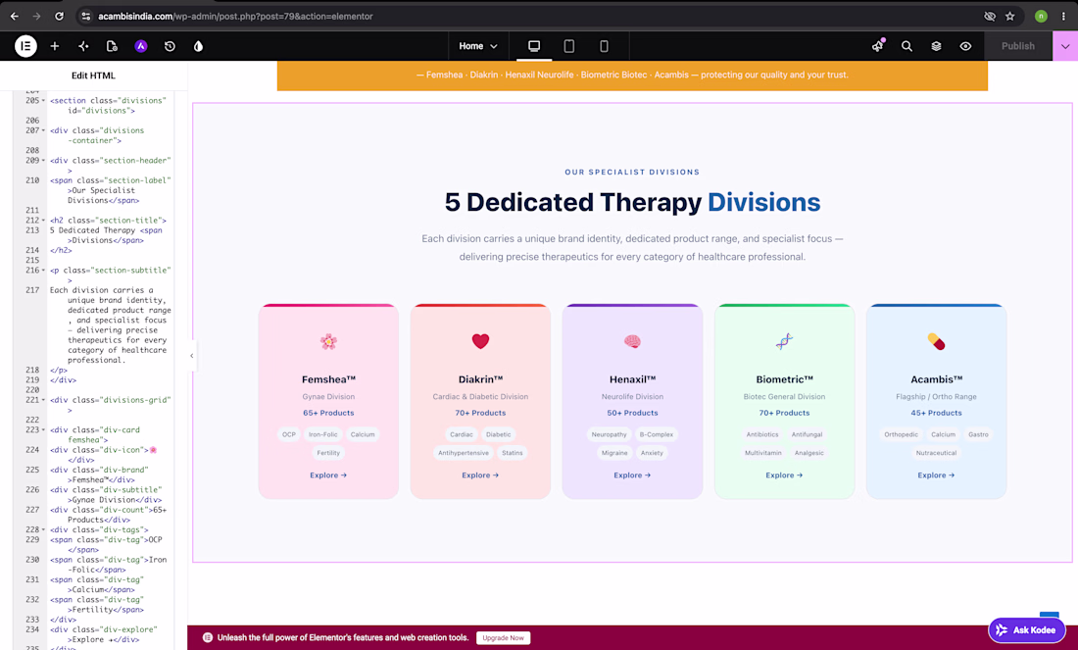The height and width of the screenshot is (650, 1078).
Task: Click Explore link on Diakrin card
Action: (x=480, y=475)
